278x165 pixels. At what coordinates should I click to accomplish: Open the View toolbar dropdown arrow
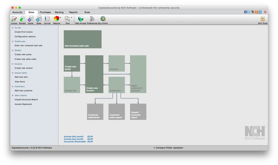click(71, 18)
